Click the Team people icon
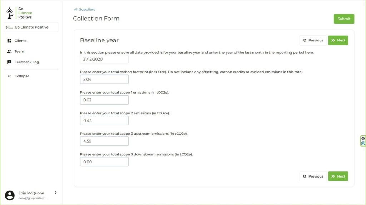The width and height of the screenshot is (366, 205). click(x=9, y=51)
